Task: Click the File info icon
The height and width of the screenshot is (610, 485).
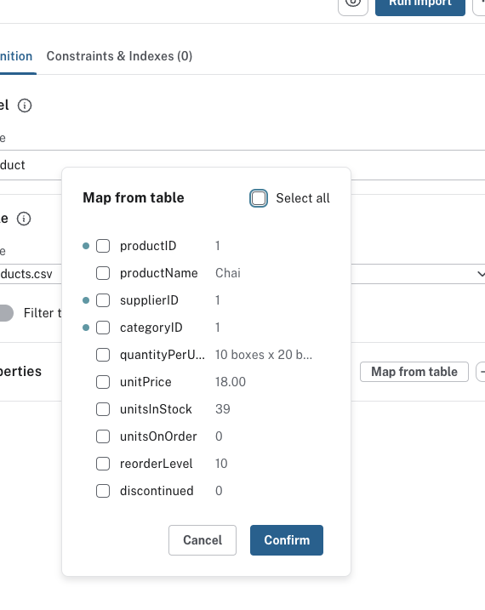Action: click(x=24, y=219)
